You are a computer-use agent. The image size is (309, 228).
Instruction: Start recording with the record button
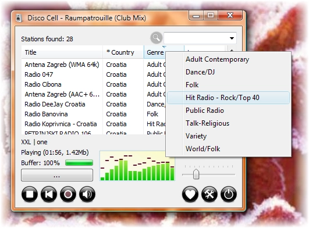pos(68,194)
